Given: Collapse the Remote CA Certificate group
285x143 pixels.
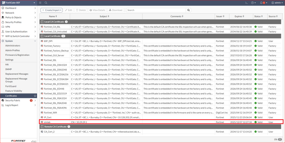Looking at the screenshot, I should click(42, 127).
